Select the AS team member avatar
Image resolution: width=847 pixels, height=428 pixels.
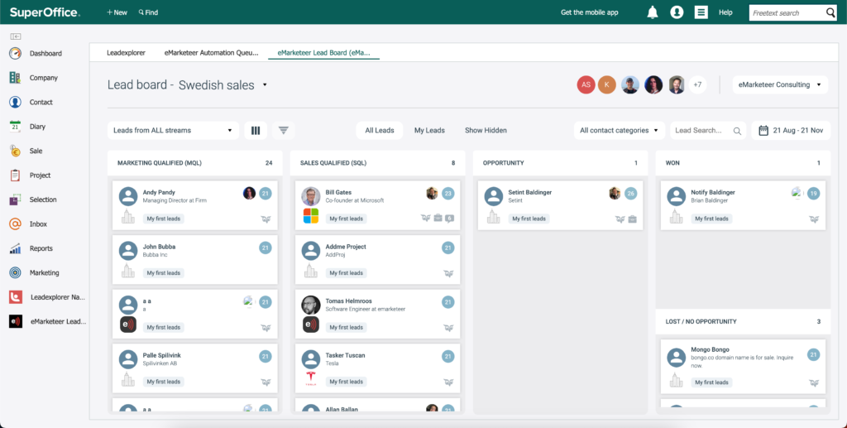tap(586, 84)
